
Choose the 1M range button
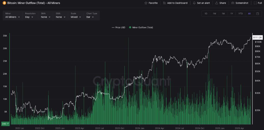tap(223, 14)
